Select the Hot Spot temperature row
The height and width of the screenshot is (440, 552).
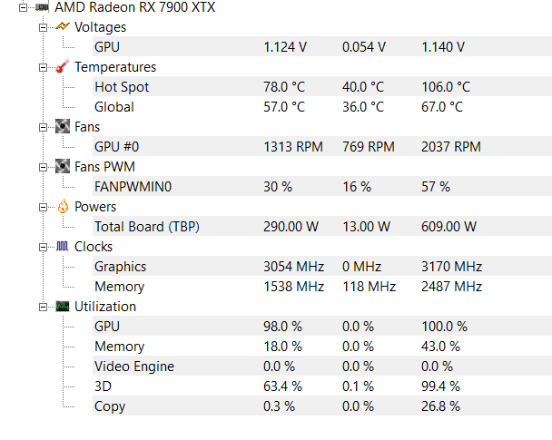[322, 86]
